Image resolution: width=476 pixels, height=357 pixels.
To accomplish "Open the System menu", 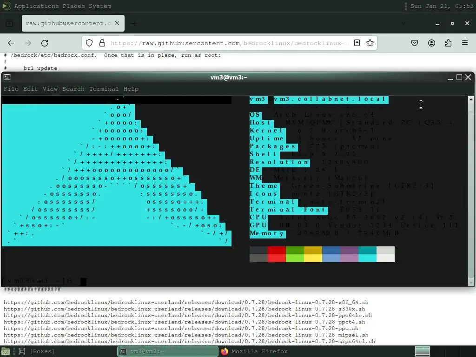I will 100,6.
